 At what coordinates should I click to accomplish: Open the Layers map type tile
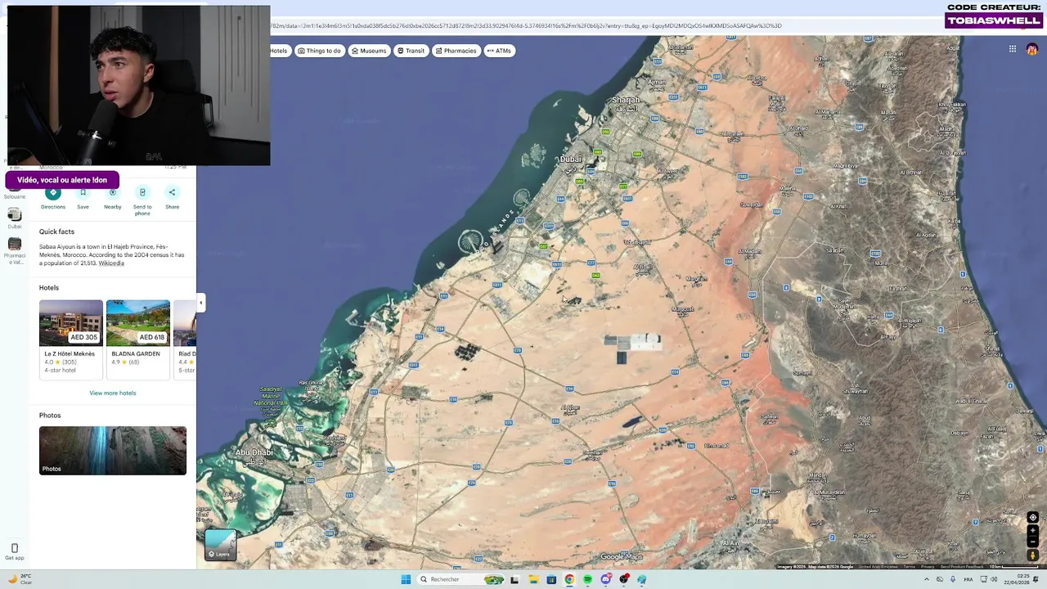pyautogui.click(x=220, y=545)
